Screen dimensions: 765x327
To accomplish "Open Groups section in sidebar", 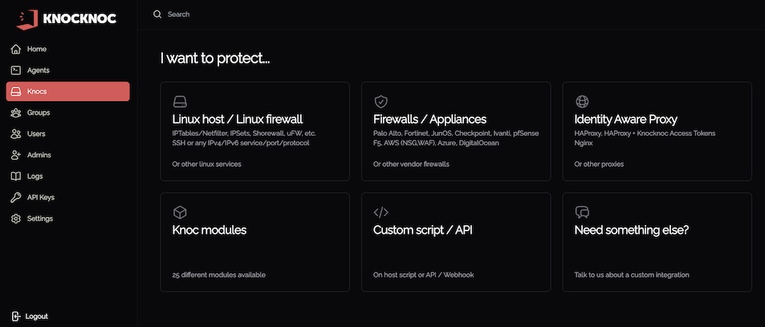I will coord(38,112).
